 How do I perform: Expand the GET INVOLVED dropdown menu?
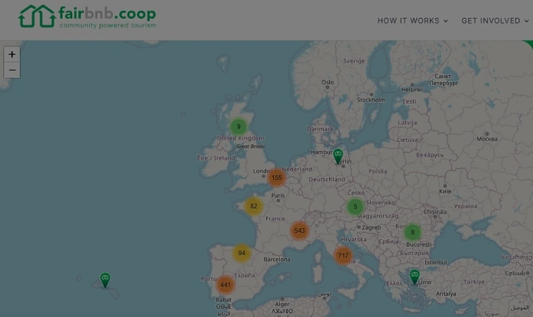coord(495,21)
